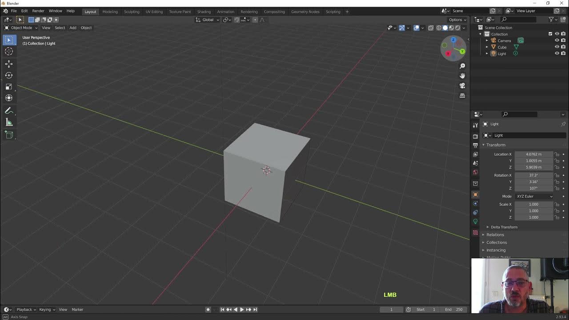Open the World properties tab
Viewport: 569px width, 320px height.
[x=475, y=172]
